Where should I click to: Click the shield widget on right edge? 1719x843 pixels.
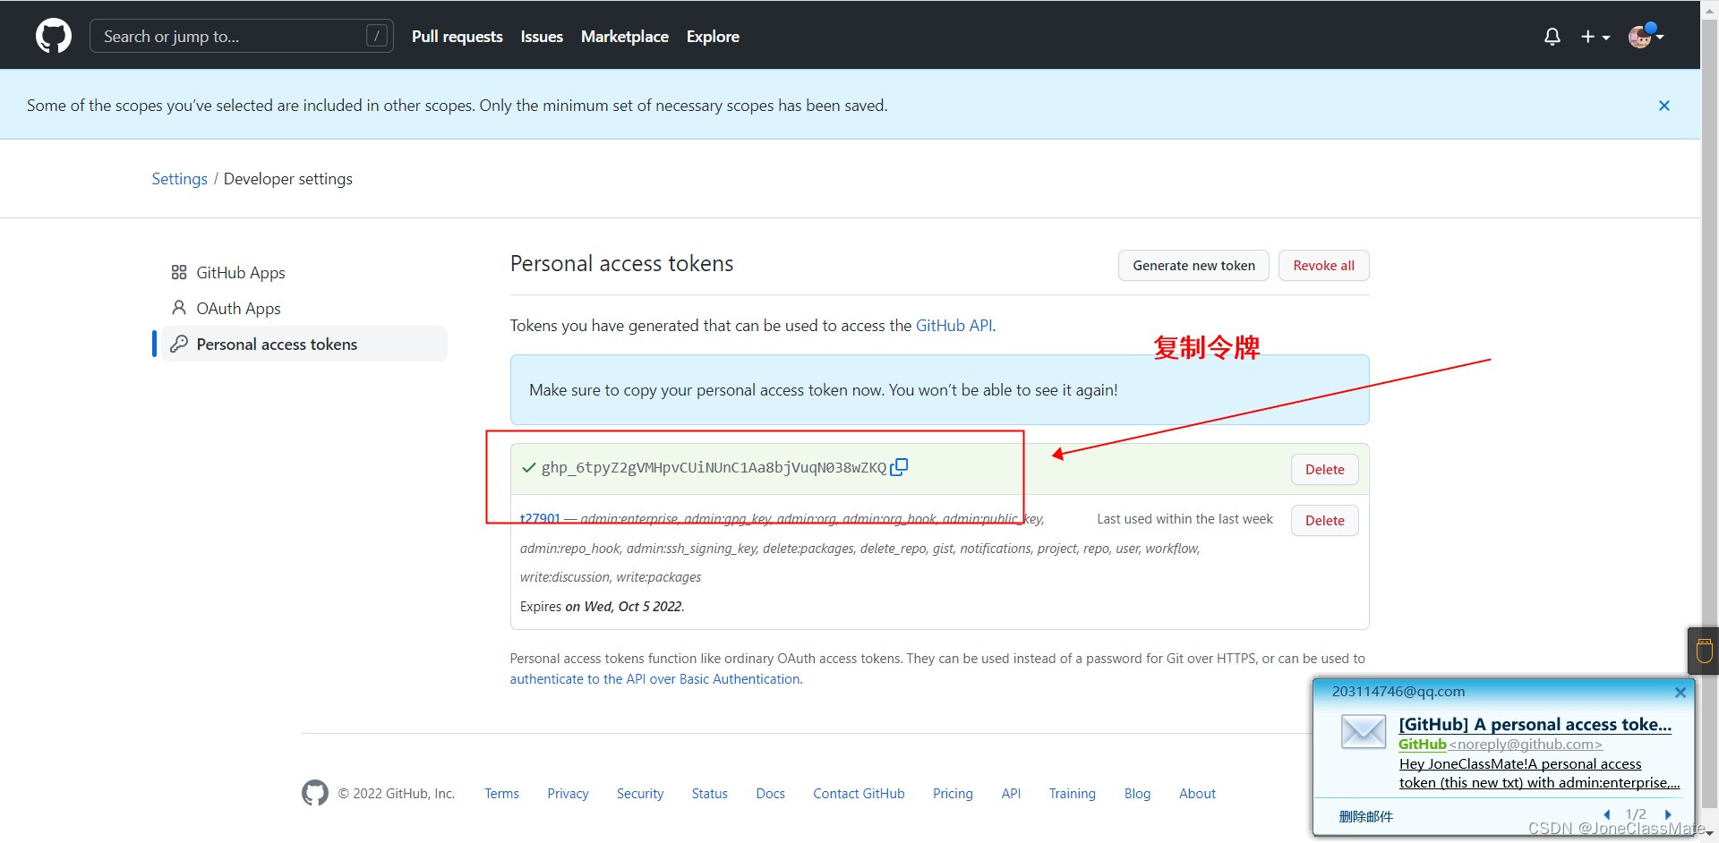click(x=1704, y=651)
